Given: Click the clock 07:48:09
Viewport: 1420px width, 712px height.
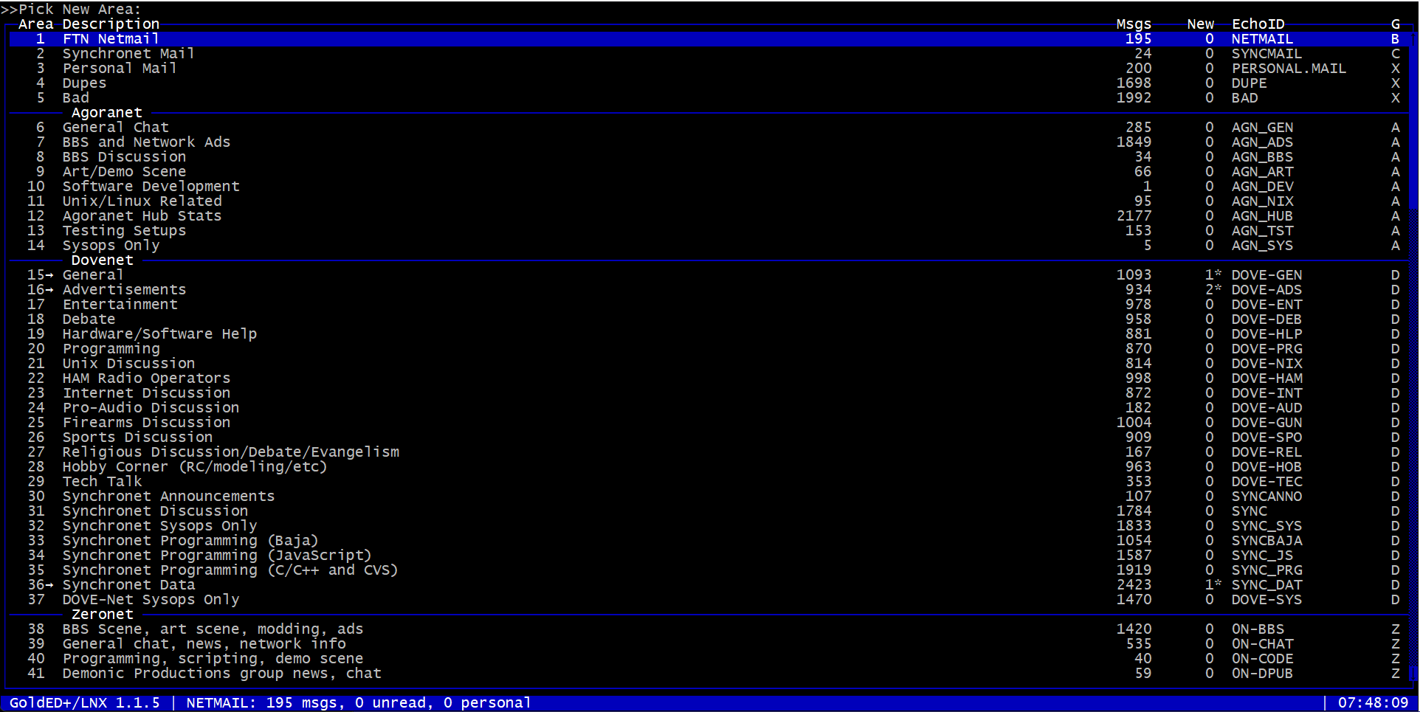Looking at the screenshot, I should tap(1373, 703).
